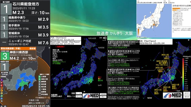Click the PGA color scale bar
This screenshot has height=107, width=191.
tap(183, 74)
